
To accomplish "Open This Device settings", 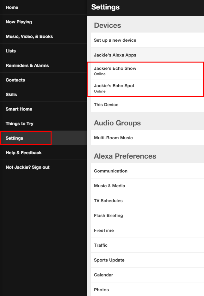I will (x=147, y=105).
